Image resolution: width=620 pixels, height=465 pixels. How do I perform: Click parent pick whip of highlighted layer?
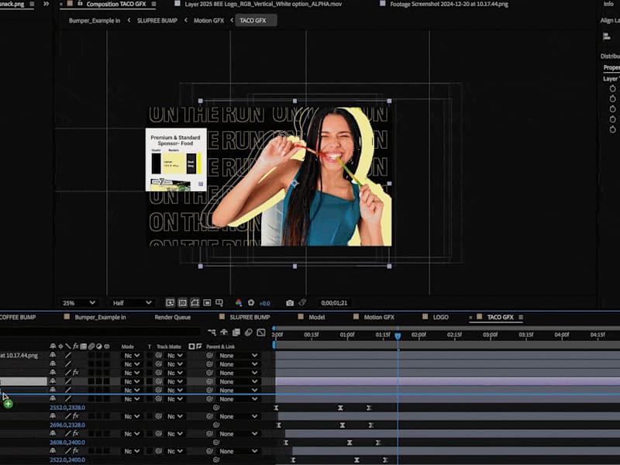(x=209, y=381)
